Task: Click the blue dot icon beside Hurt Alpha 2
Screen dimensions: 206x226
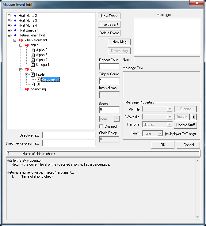Action: tap(15, 16)
